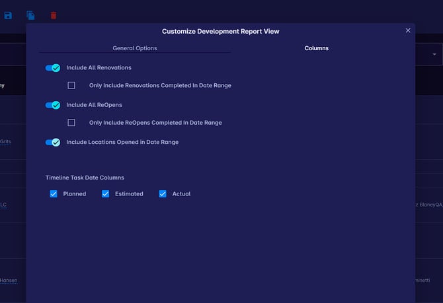
Task: Click the red delete trash icon
Action: pos(54,15)
